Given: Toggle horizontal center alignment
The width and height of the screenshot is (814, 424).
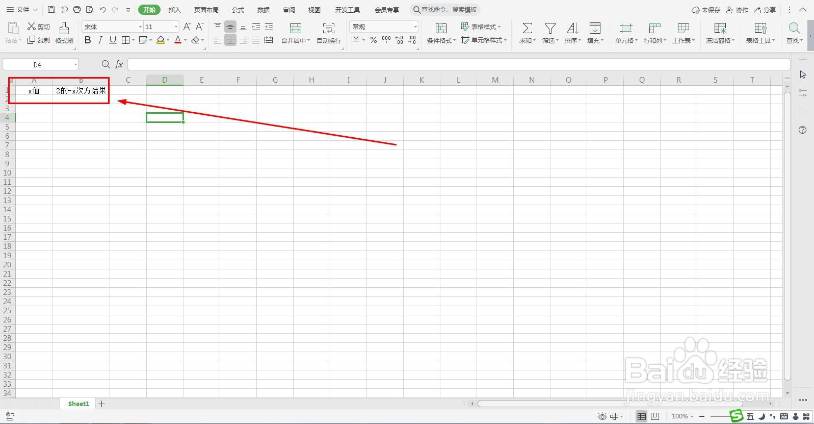Looking at the screenshot, I should click(x=230, y=40).
